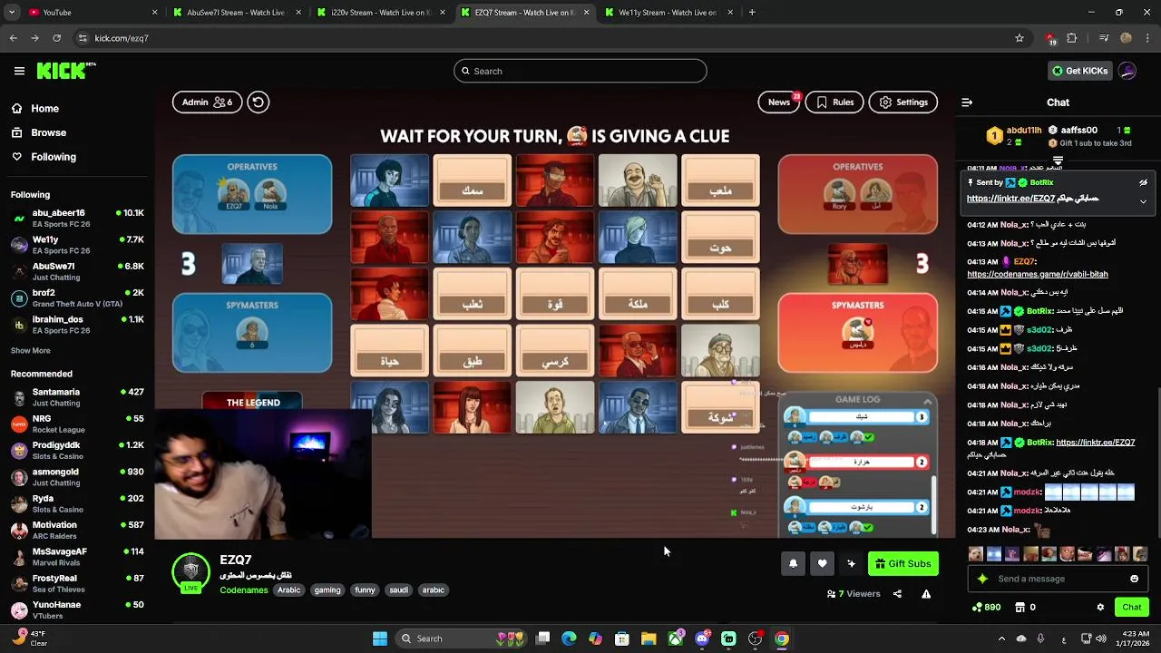Click the funny tag chip
Screen dimensions: 1161x653
[365, 590]
